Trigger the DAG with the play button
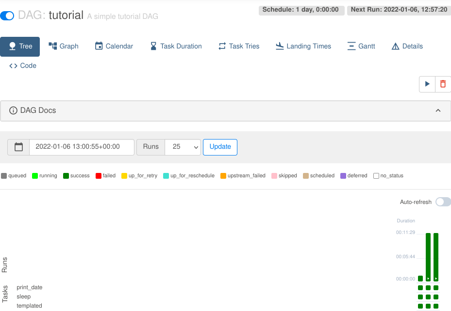The image size is (451, 311). pos(427,84)
